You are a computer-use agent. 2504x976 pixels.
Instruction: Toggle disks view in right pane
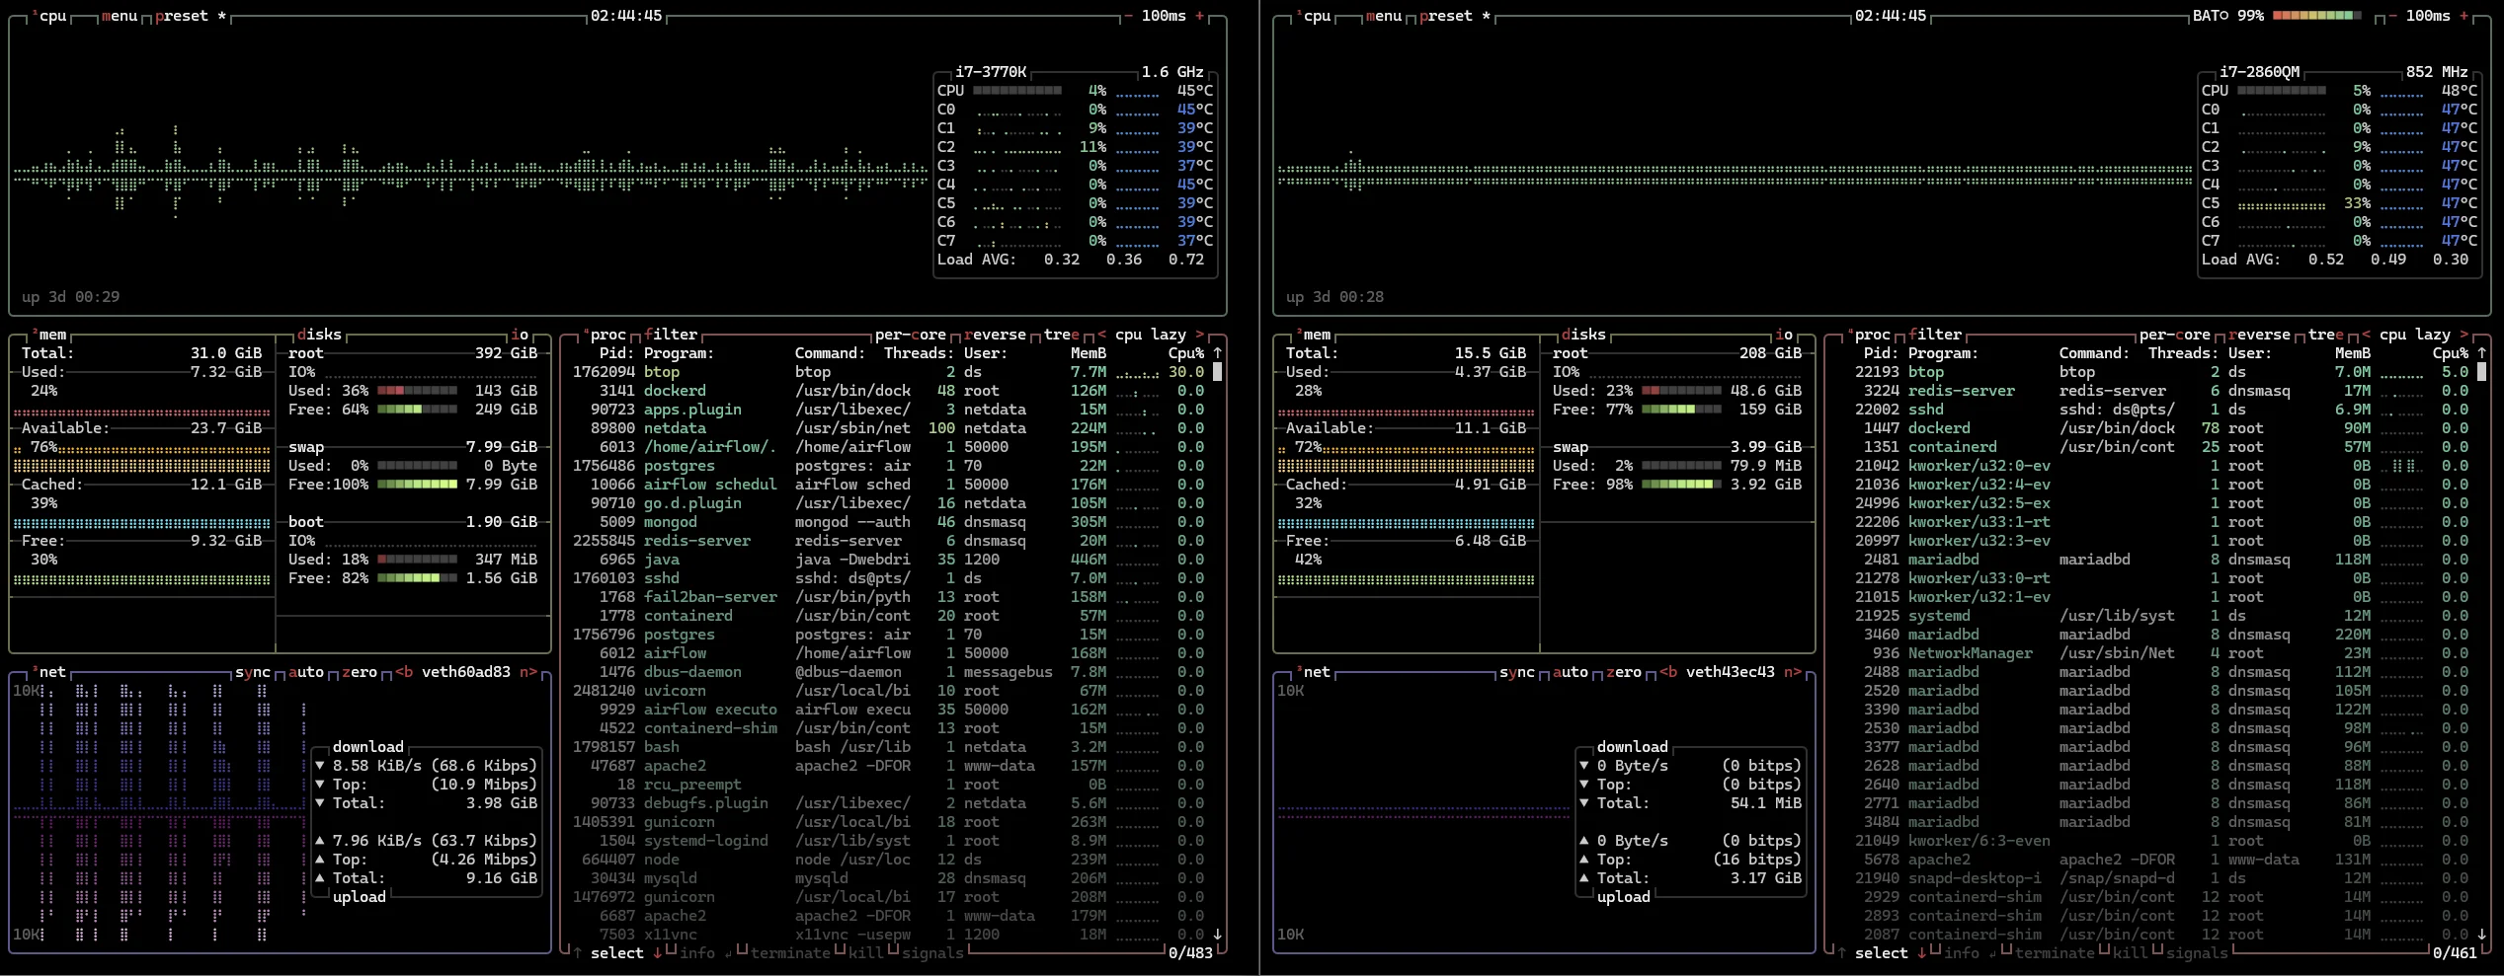point(1583,335)
